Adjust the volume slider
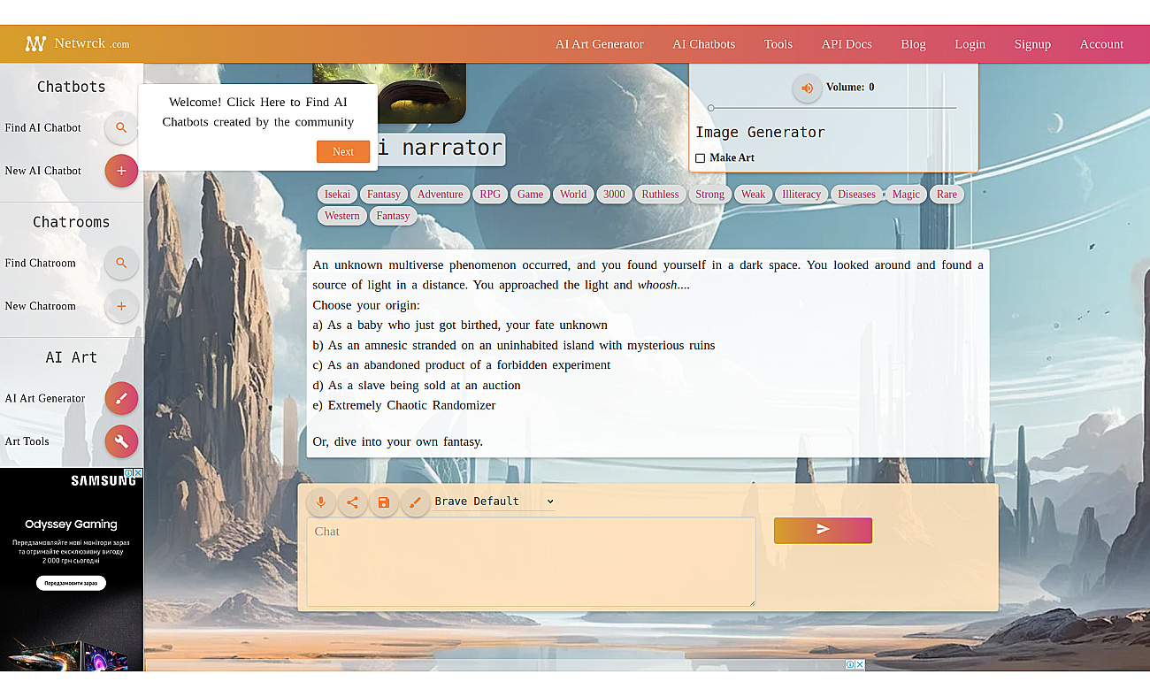The image size is (1150, 697). (x=832, y=108)
